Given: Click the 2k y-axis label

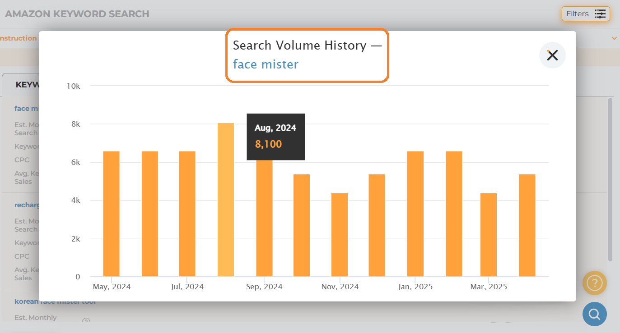Looking at the screenshot, I should tap(75, 239).
